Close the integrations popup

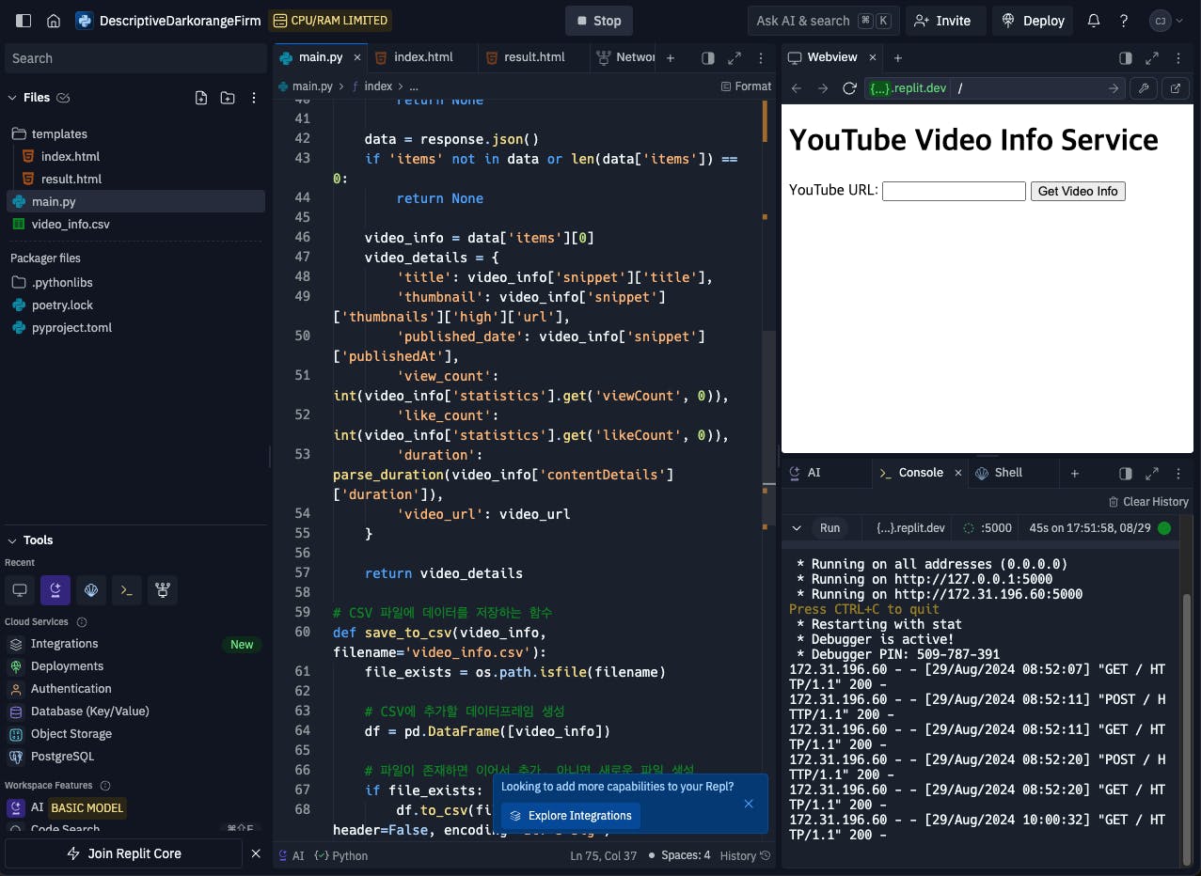coord(749,804)
